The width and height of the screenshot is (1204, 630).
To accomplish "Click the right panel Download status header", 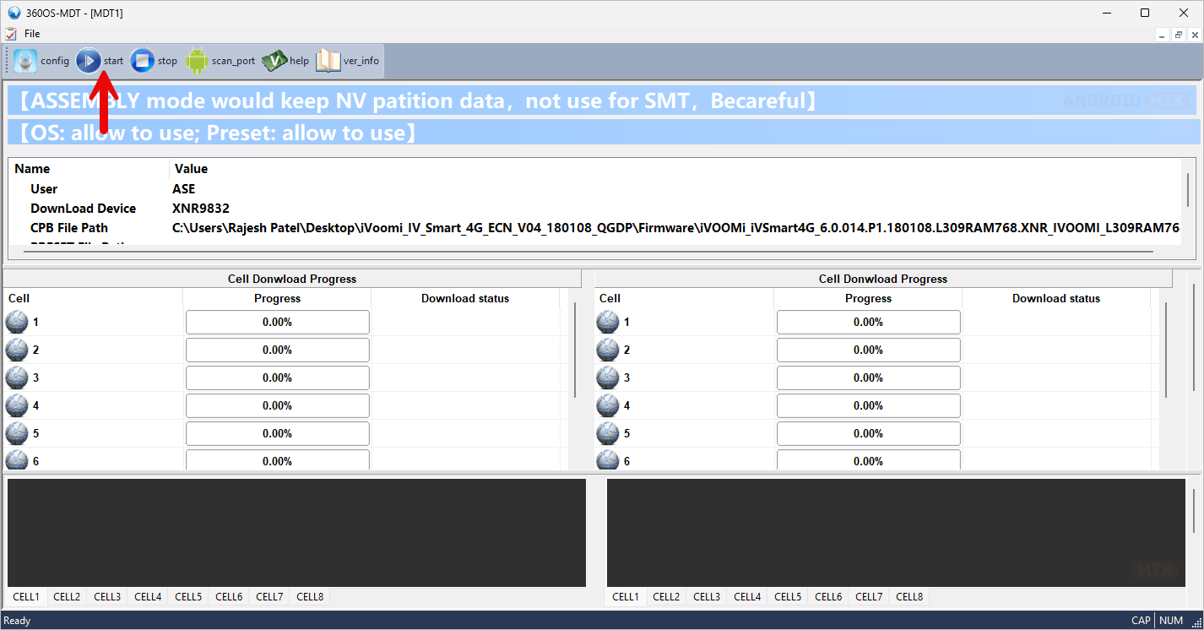I will click(x=1055, y=298).
